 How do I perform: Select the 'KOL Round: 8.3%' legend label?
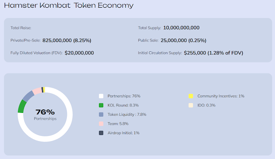123,105
